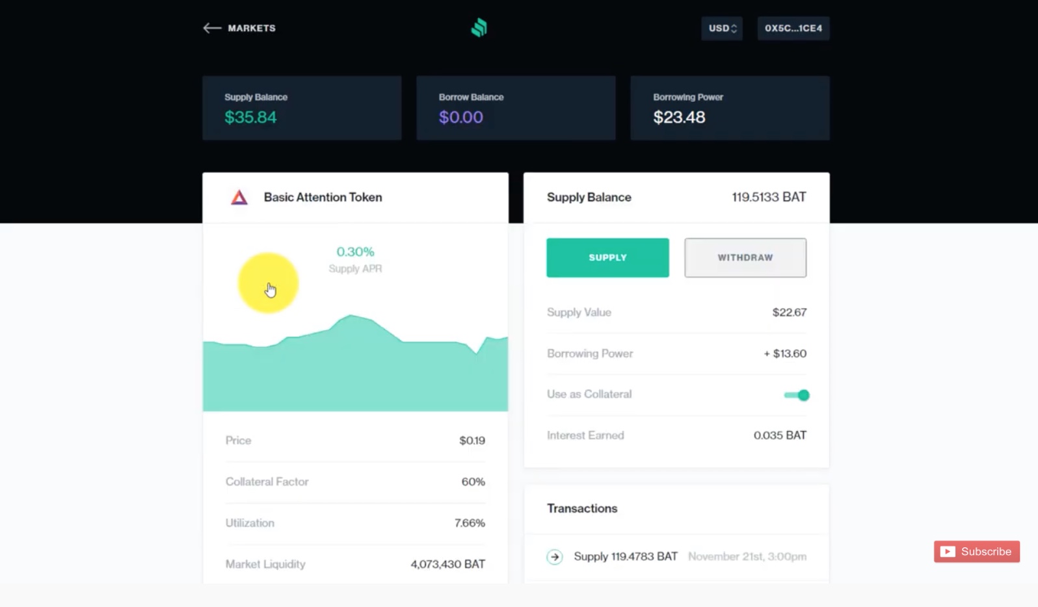Click the Borrowing Power $23.48 card
The image size is (1038, 607).
pyautogui.click(x=730, y=108)
